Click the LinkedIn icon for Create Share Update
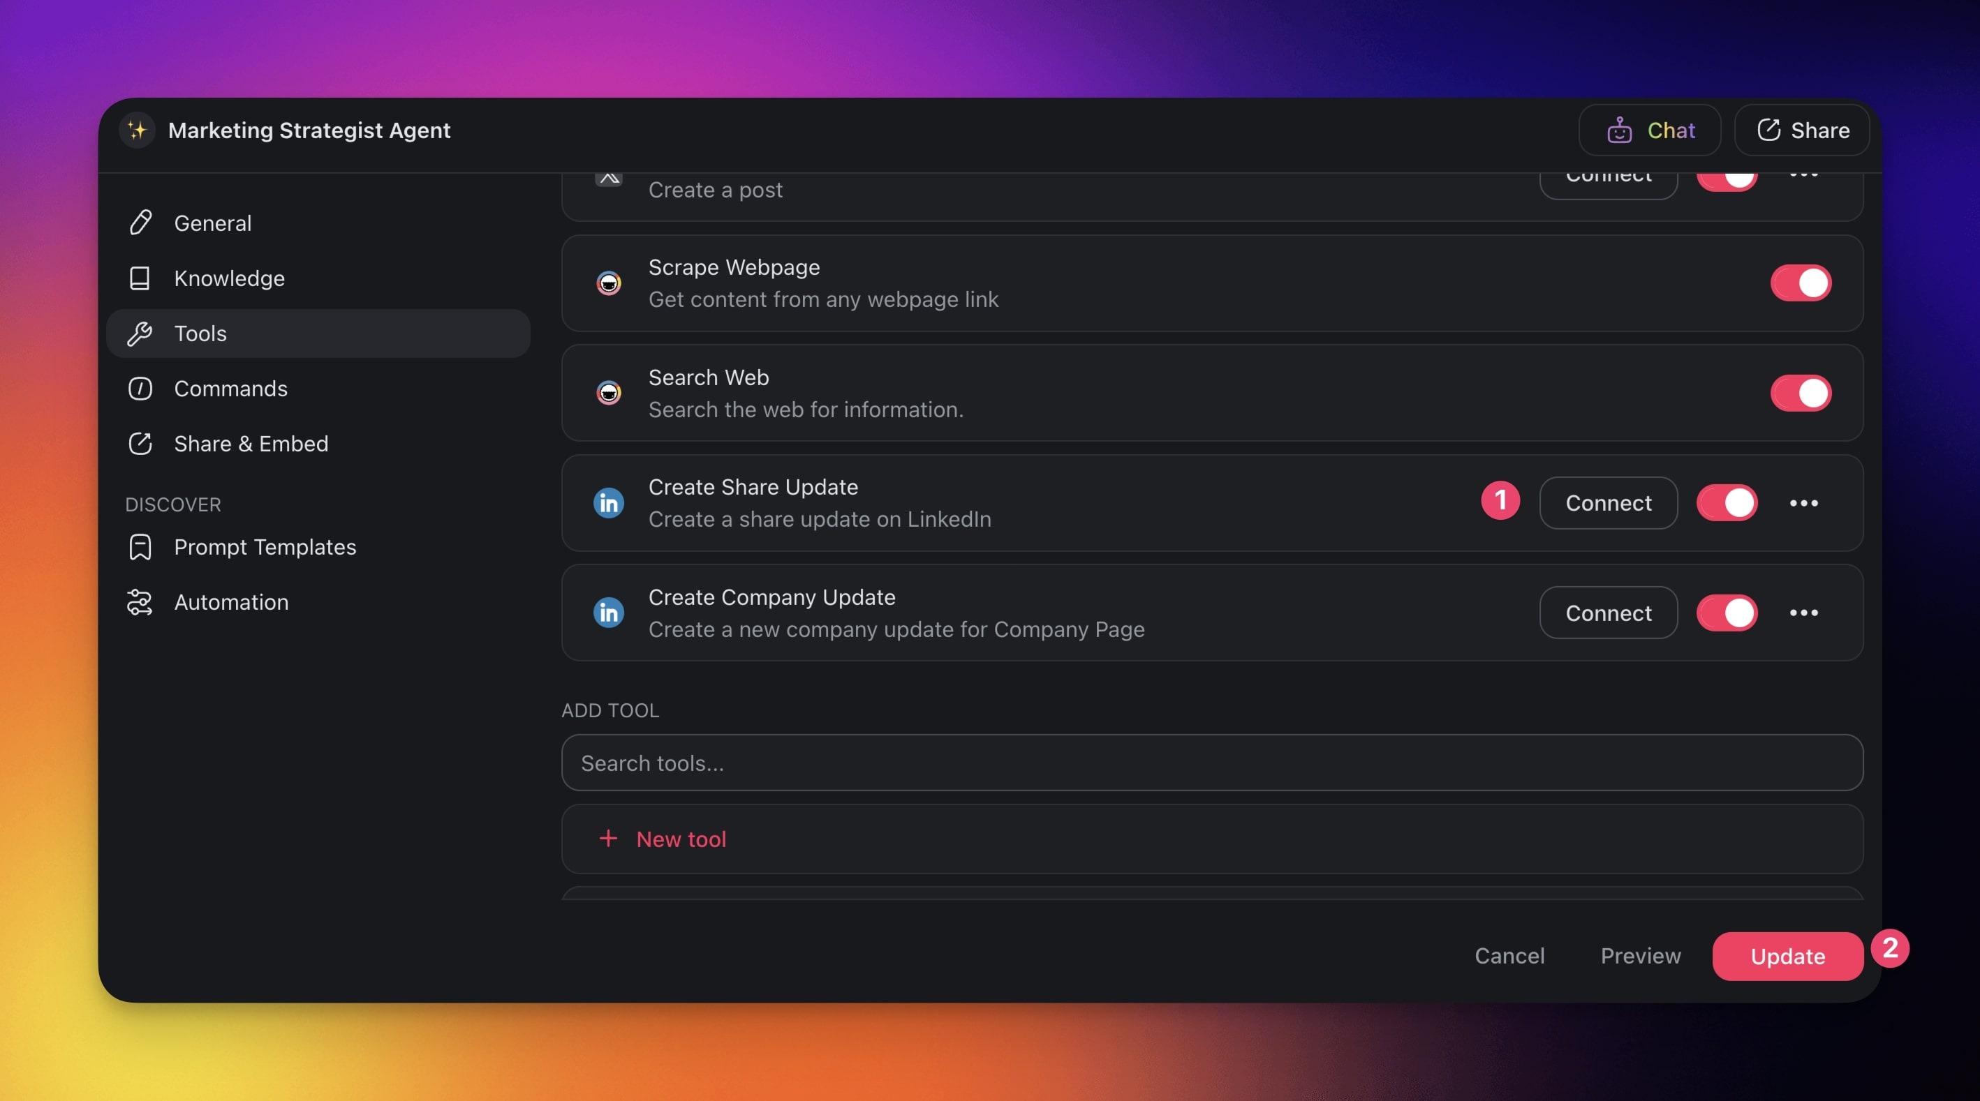This screenshot has height=1101, width=1980. [608, 503]
